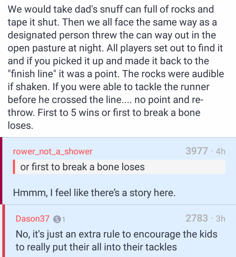Open Dason37's user profile
The height and width of the screenshot is (257, 236).
coord(33,219)
